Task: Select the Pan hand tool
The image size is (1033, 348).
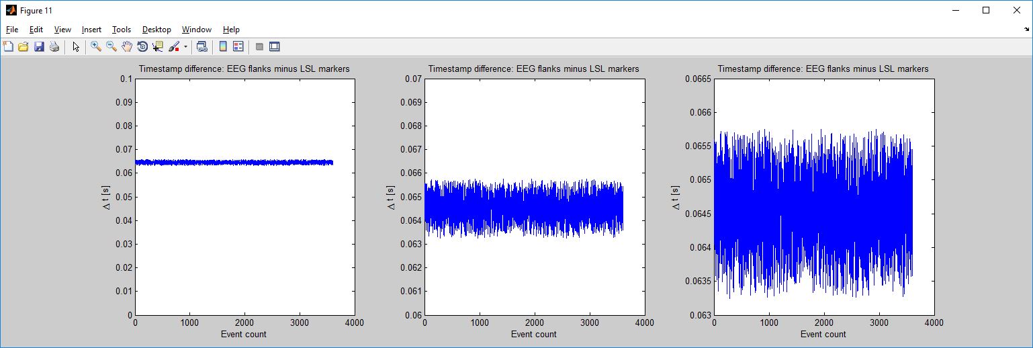Action: pos(127,46)
